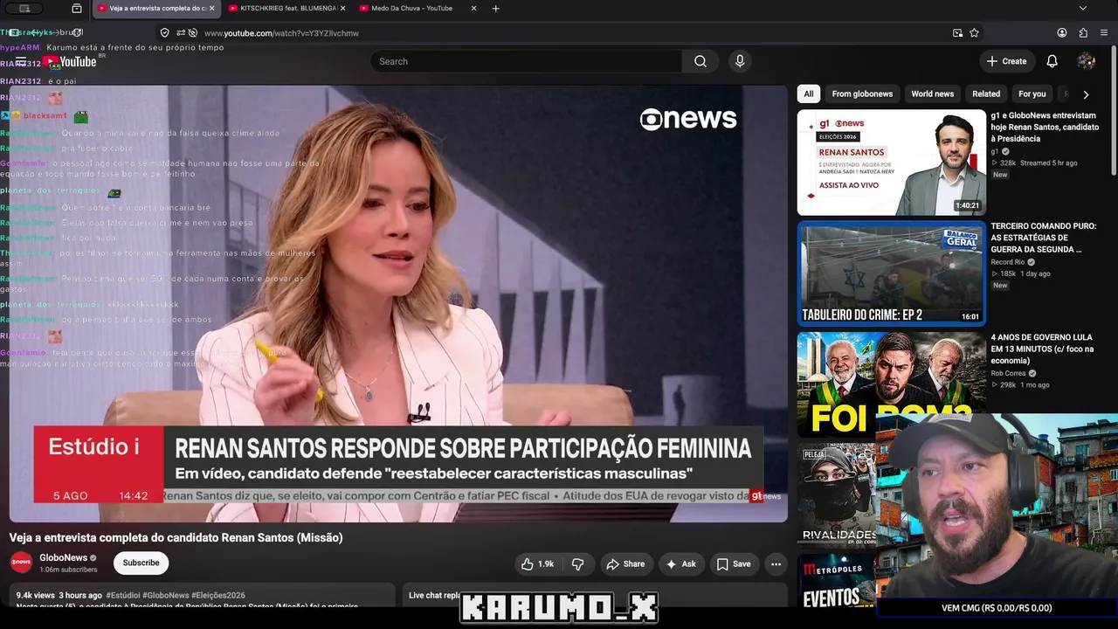Expand the list all tabs dropdown
The width and height of the screenshot is (1118, 629).
[1083, 9]
